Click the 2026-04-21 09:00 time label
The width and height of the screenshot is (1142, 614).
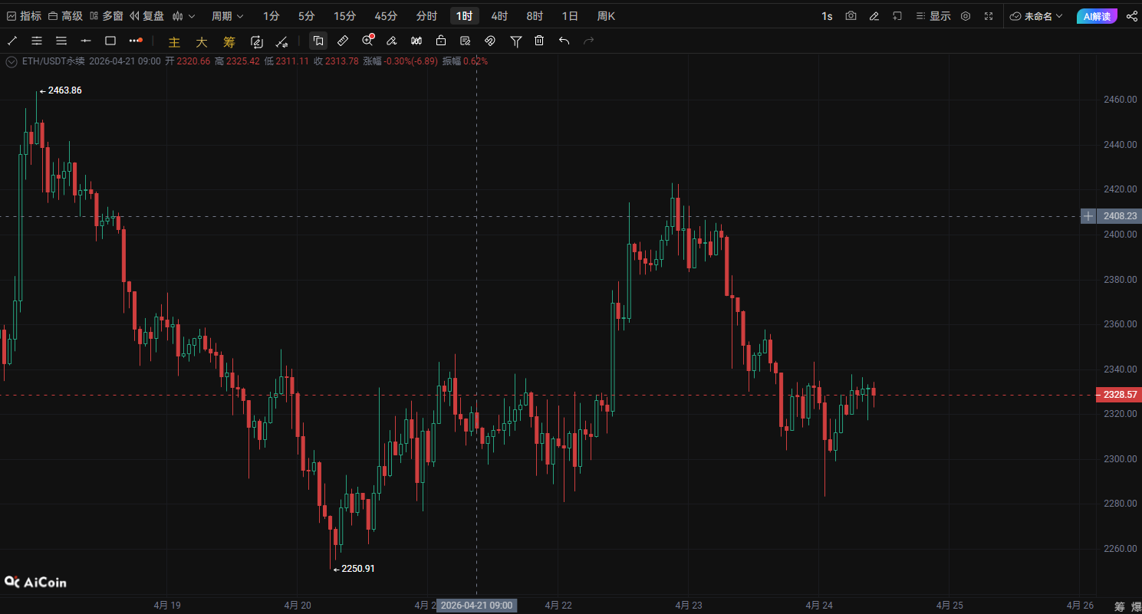(477, 606)
